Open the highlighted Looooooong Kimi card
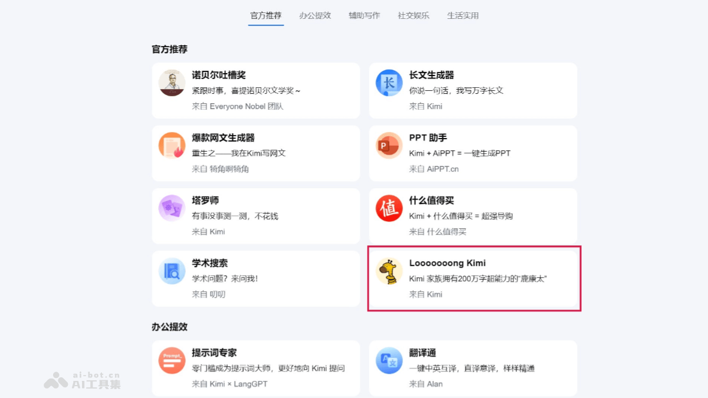 (x=474, y=278)
